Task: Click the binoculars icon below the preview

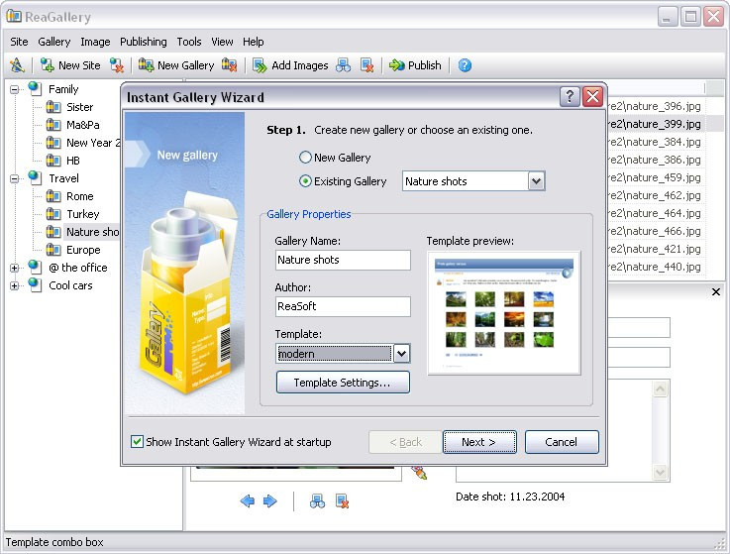Action: [x=318, y=500]
